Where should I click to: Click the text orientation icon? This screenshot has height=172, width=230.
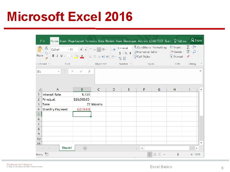pyautogui.click(x=104, y=49)
